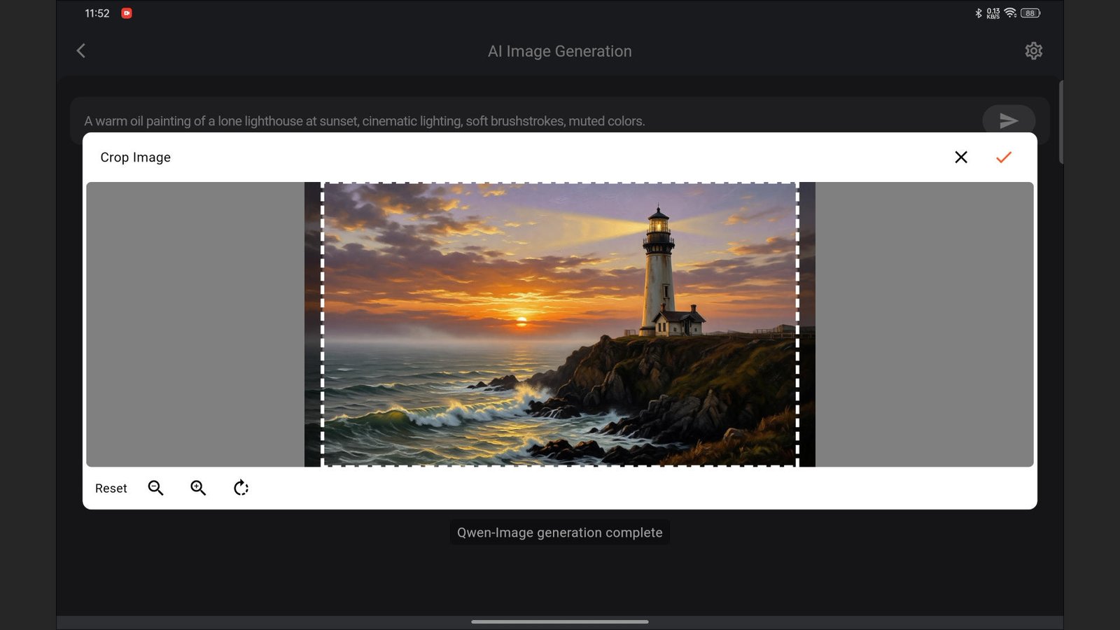Zoom in on the crop image
Viewport: 1120px width, 630px height.
[x=198, y=488]
